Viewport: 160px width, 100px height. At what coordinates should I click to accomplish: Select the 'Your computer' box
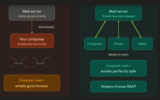(32, 41)
